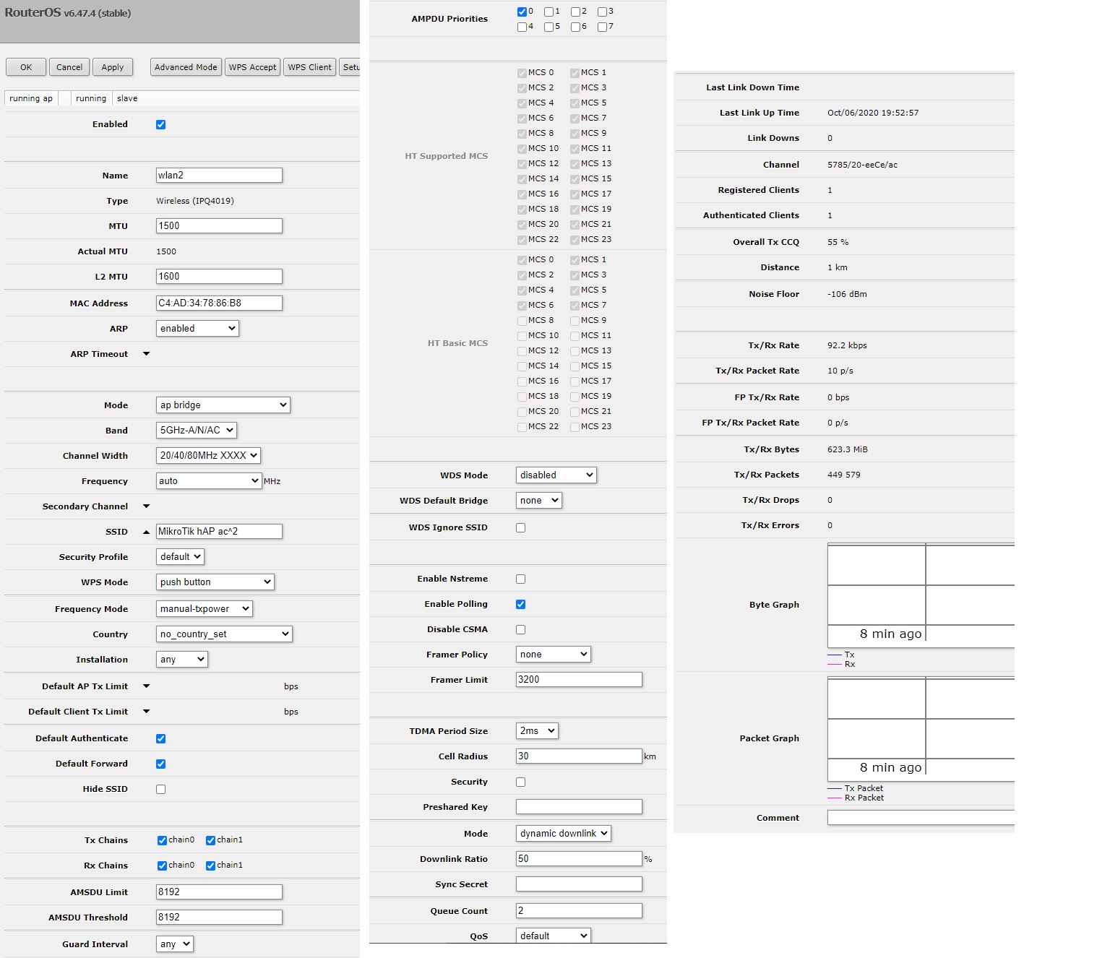Uncheck the Enabled checkbox
Screen dimensions: 1110x958
tap(160, 124)
